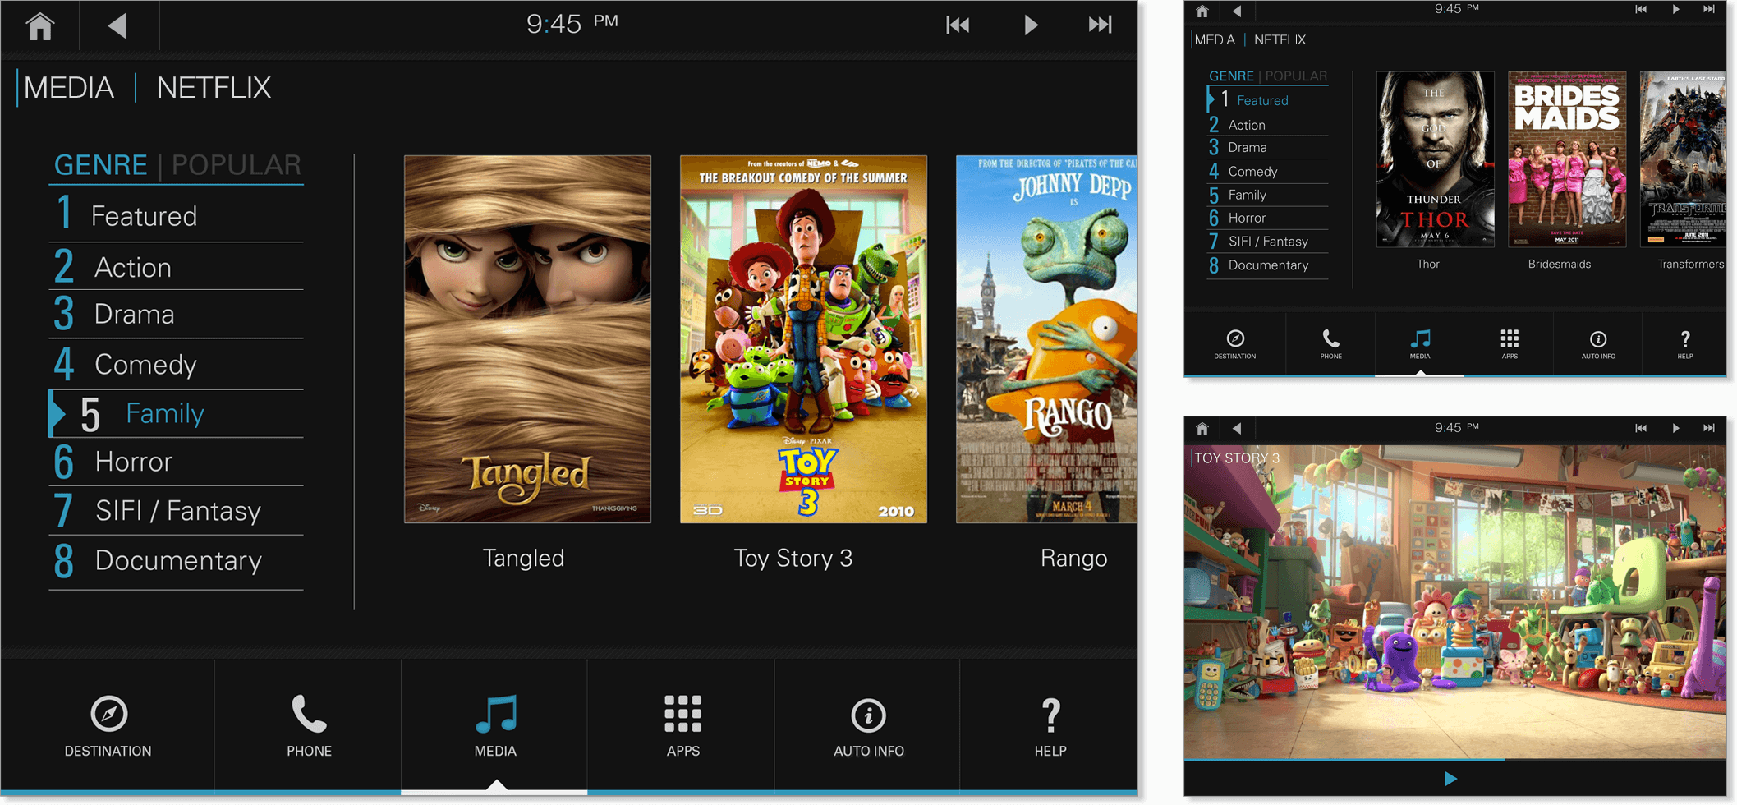Image resolution: width=1737 pixels, height=805 pixels.
Task: Skip to next track on the large screen
Action: click(1100, 25)
